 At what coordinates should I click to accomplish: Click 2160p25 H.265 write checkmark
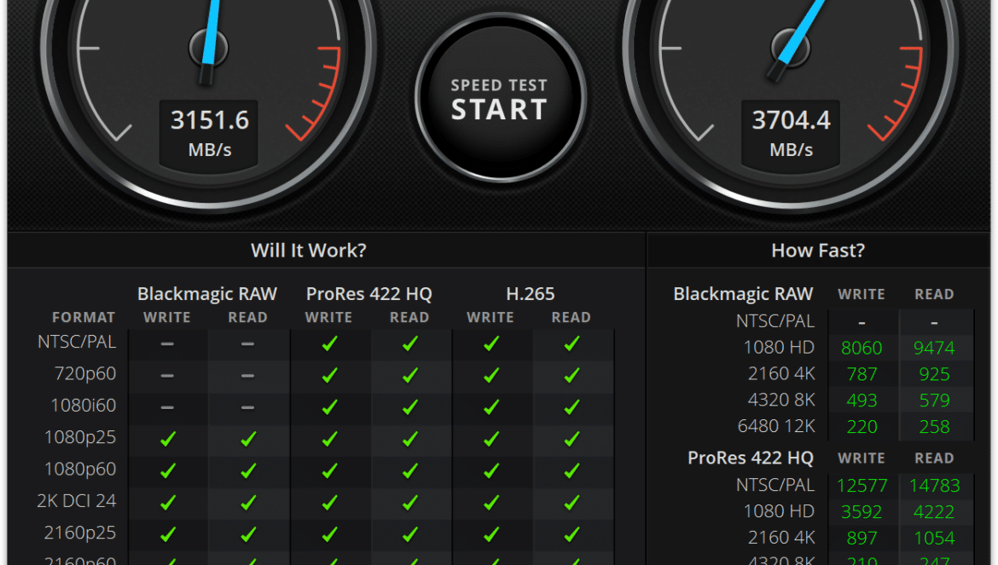(x=490, y=534)
